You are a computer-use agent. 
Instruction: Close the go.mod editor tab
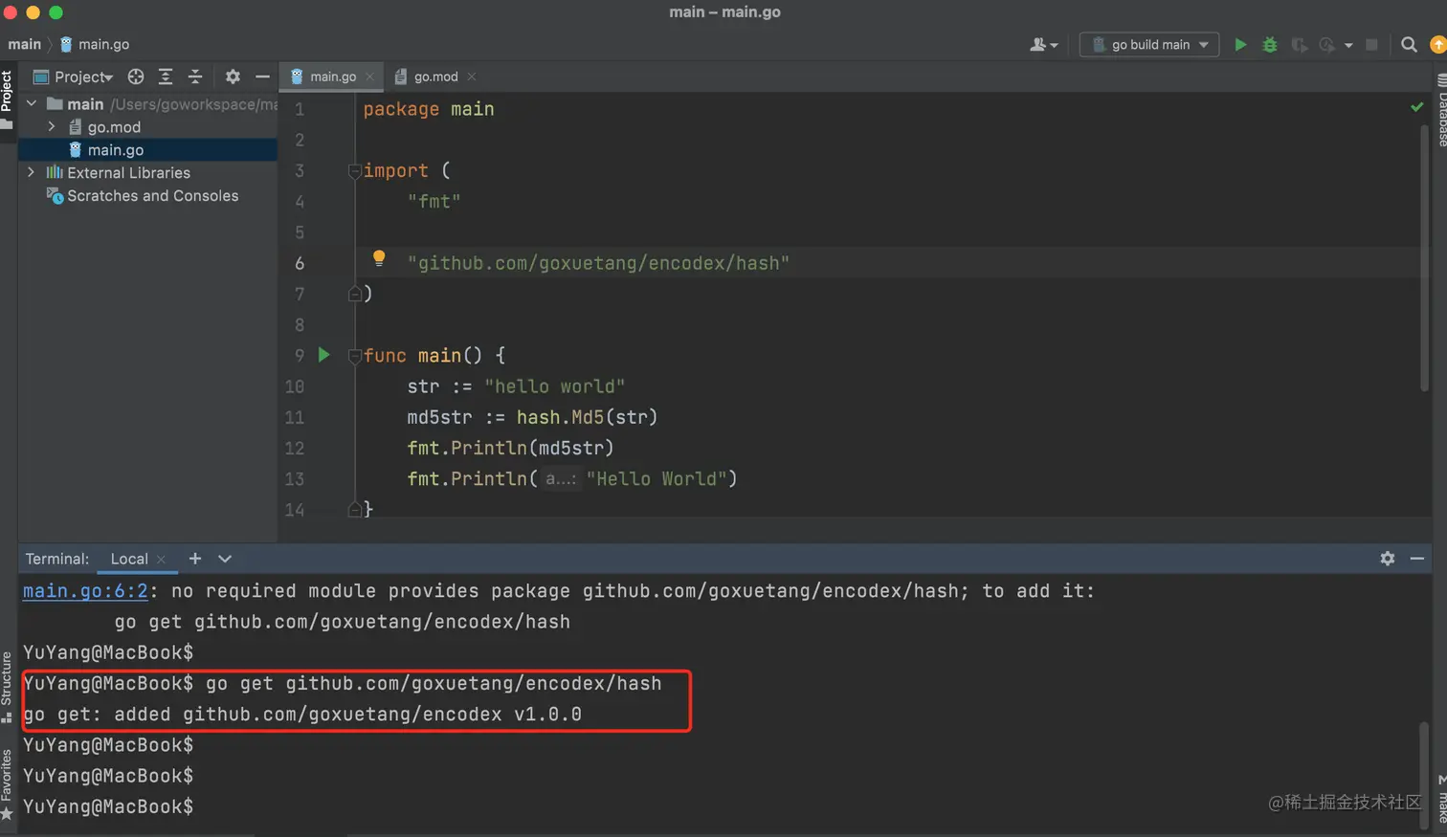(471, 77)
